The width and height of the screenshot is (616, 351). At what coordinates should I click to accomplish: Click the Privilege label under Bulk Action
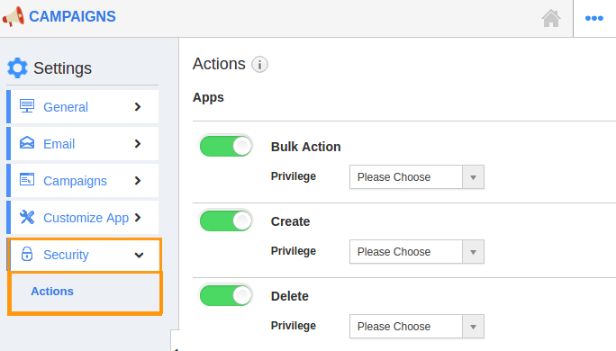pos(294,176)
